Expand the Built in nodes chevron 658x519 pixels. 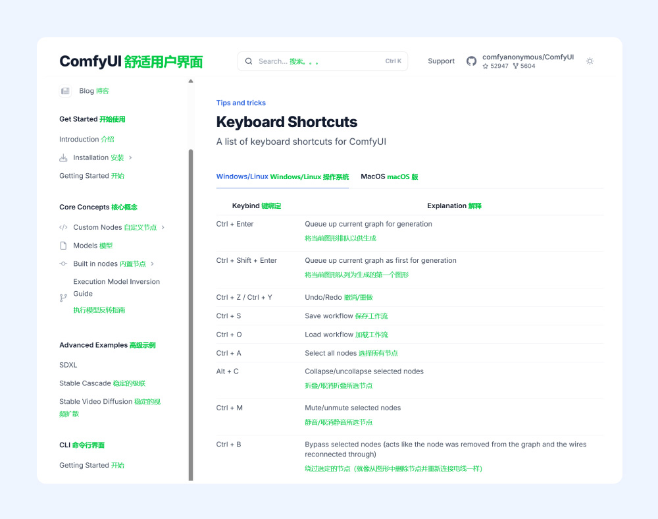pos(153,263)
